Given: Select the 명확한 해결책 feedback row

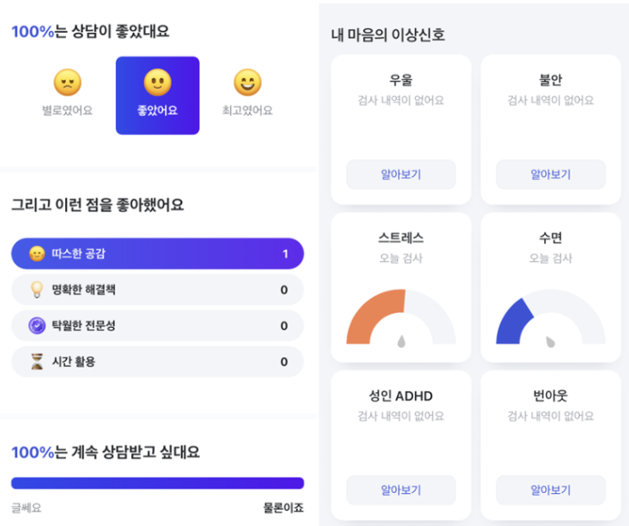Looking at the screenshot, I should tap(157, 290).
